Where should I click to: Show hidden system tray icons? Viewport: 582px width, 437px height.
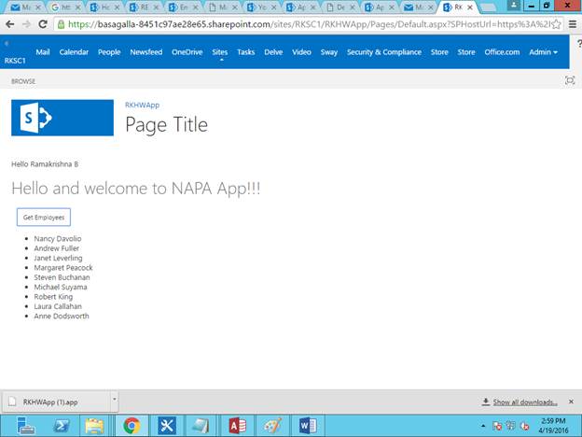click(483, 426)
